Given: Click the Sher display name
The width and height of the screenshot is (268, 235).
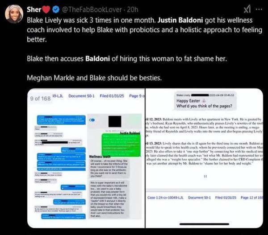Looking at the screenshot, I should click(x=34, y=9).
